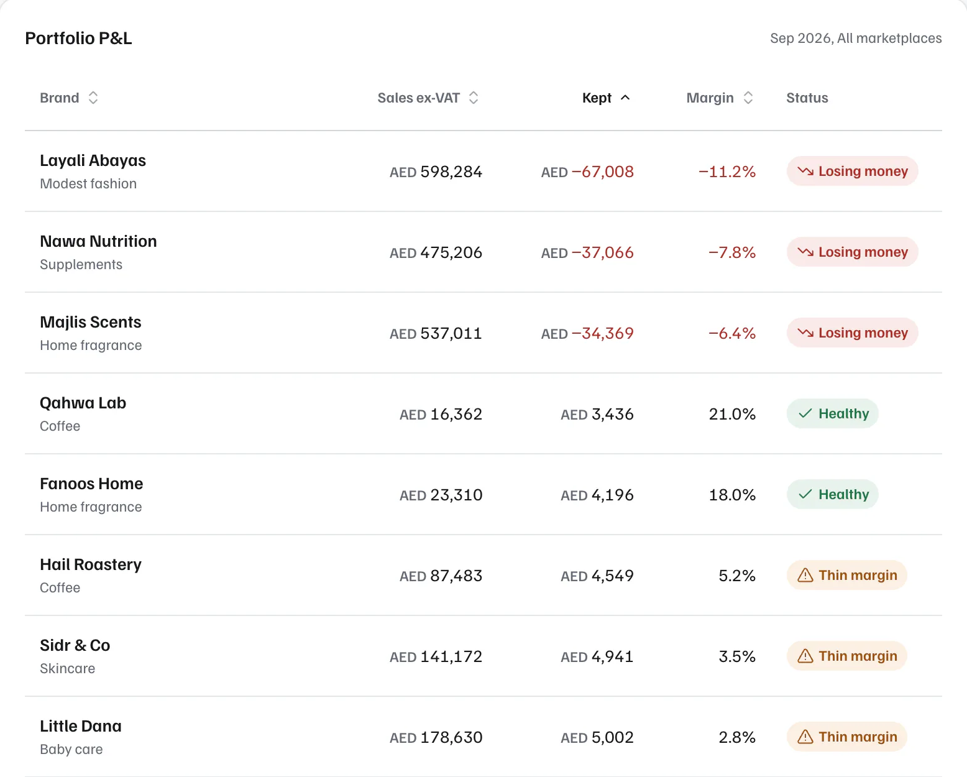Click the sort arrows icon beside Margin
967x777 pixels.
coord(748,98)
